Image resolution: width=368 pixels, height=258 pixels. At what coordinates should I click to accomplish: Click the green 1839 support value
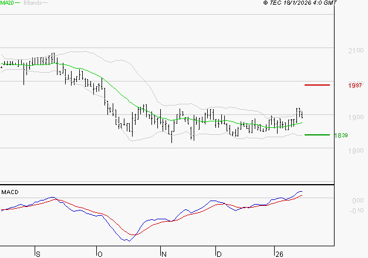341,135
